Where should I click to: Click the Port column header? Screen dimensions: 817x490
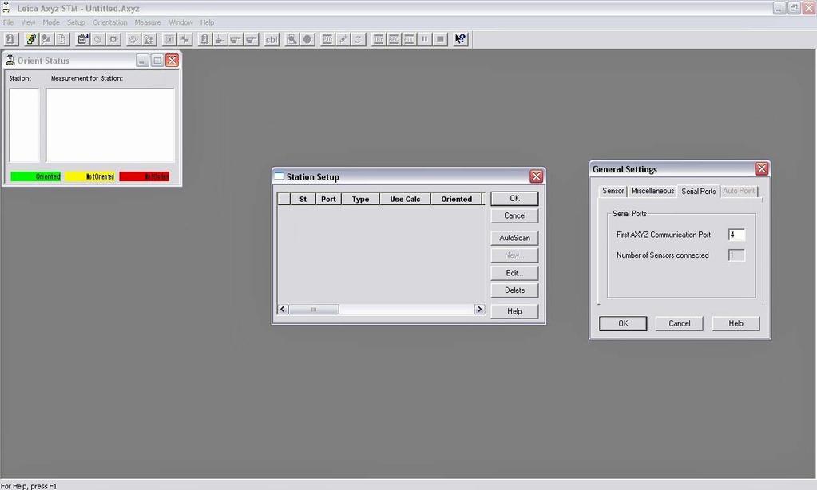(329, 199)
